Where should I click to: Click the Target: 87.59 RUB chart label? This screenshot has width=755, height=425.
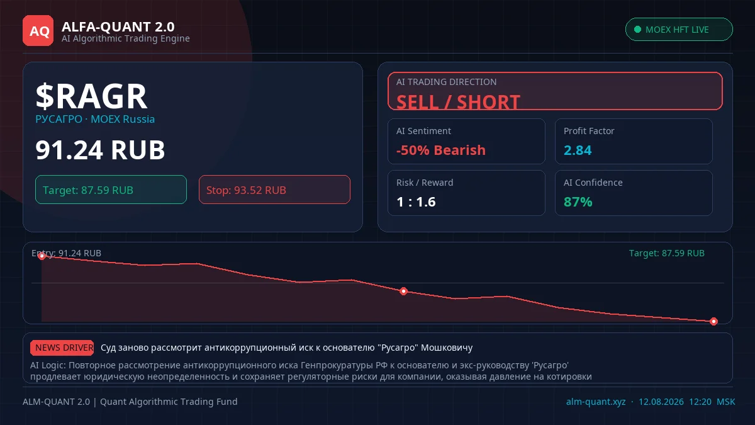[667, 253]
